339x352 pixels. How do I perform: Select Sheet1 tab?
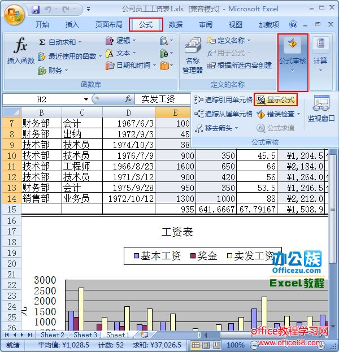click(118, 334)
